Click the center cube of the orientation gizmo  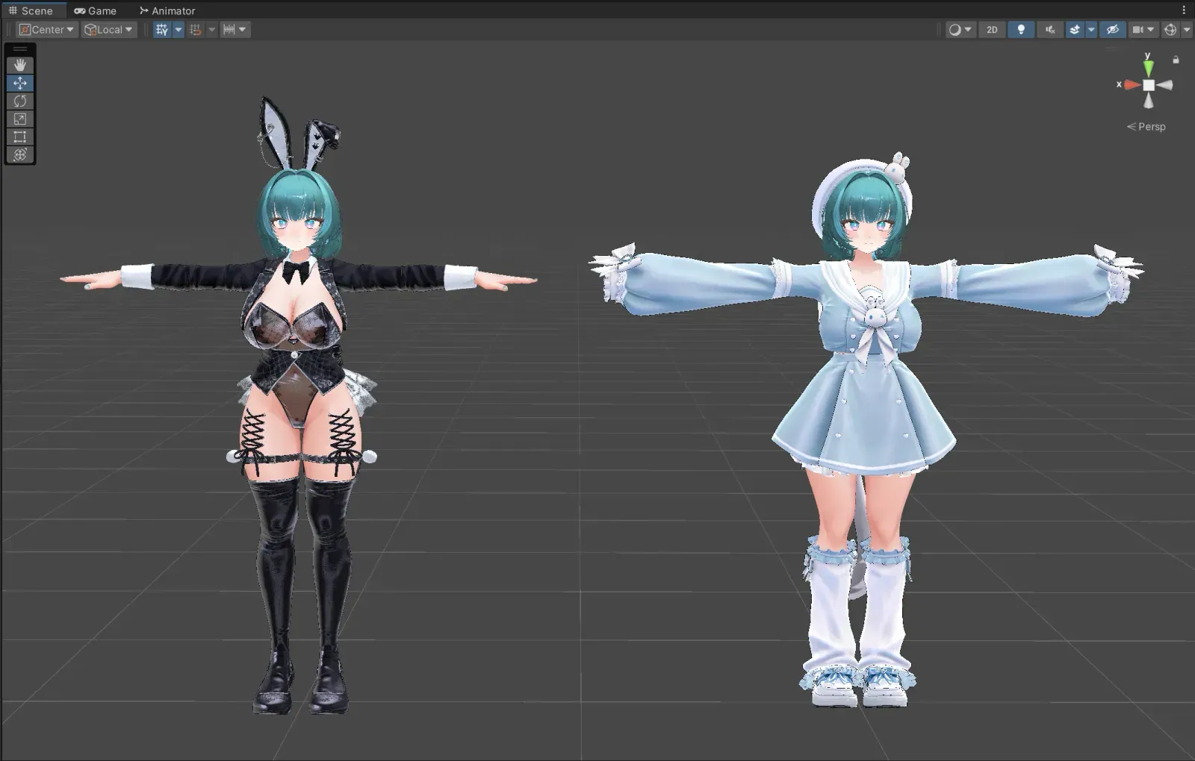point(1149,85)
